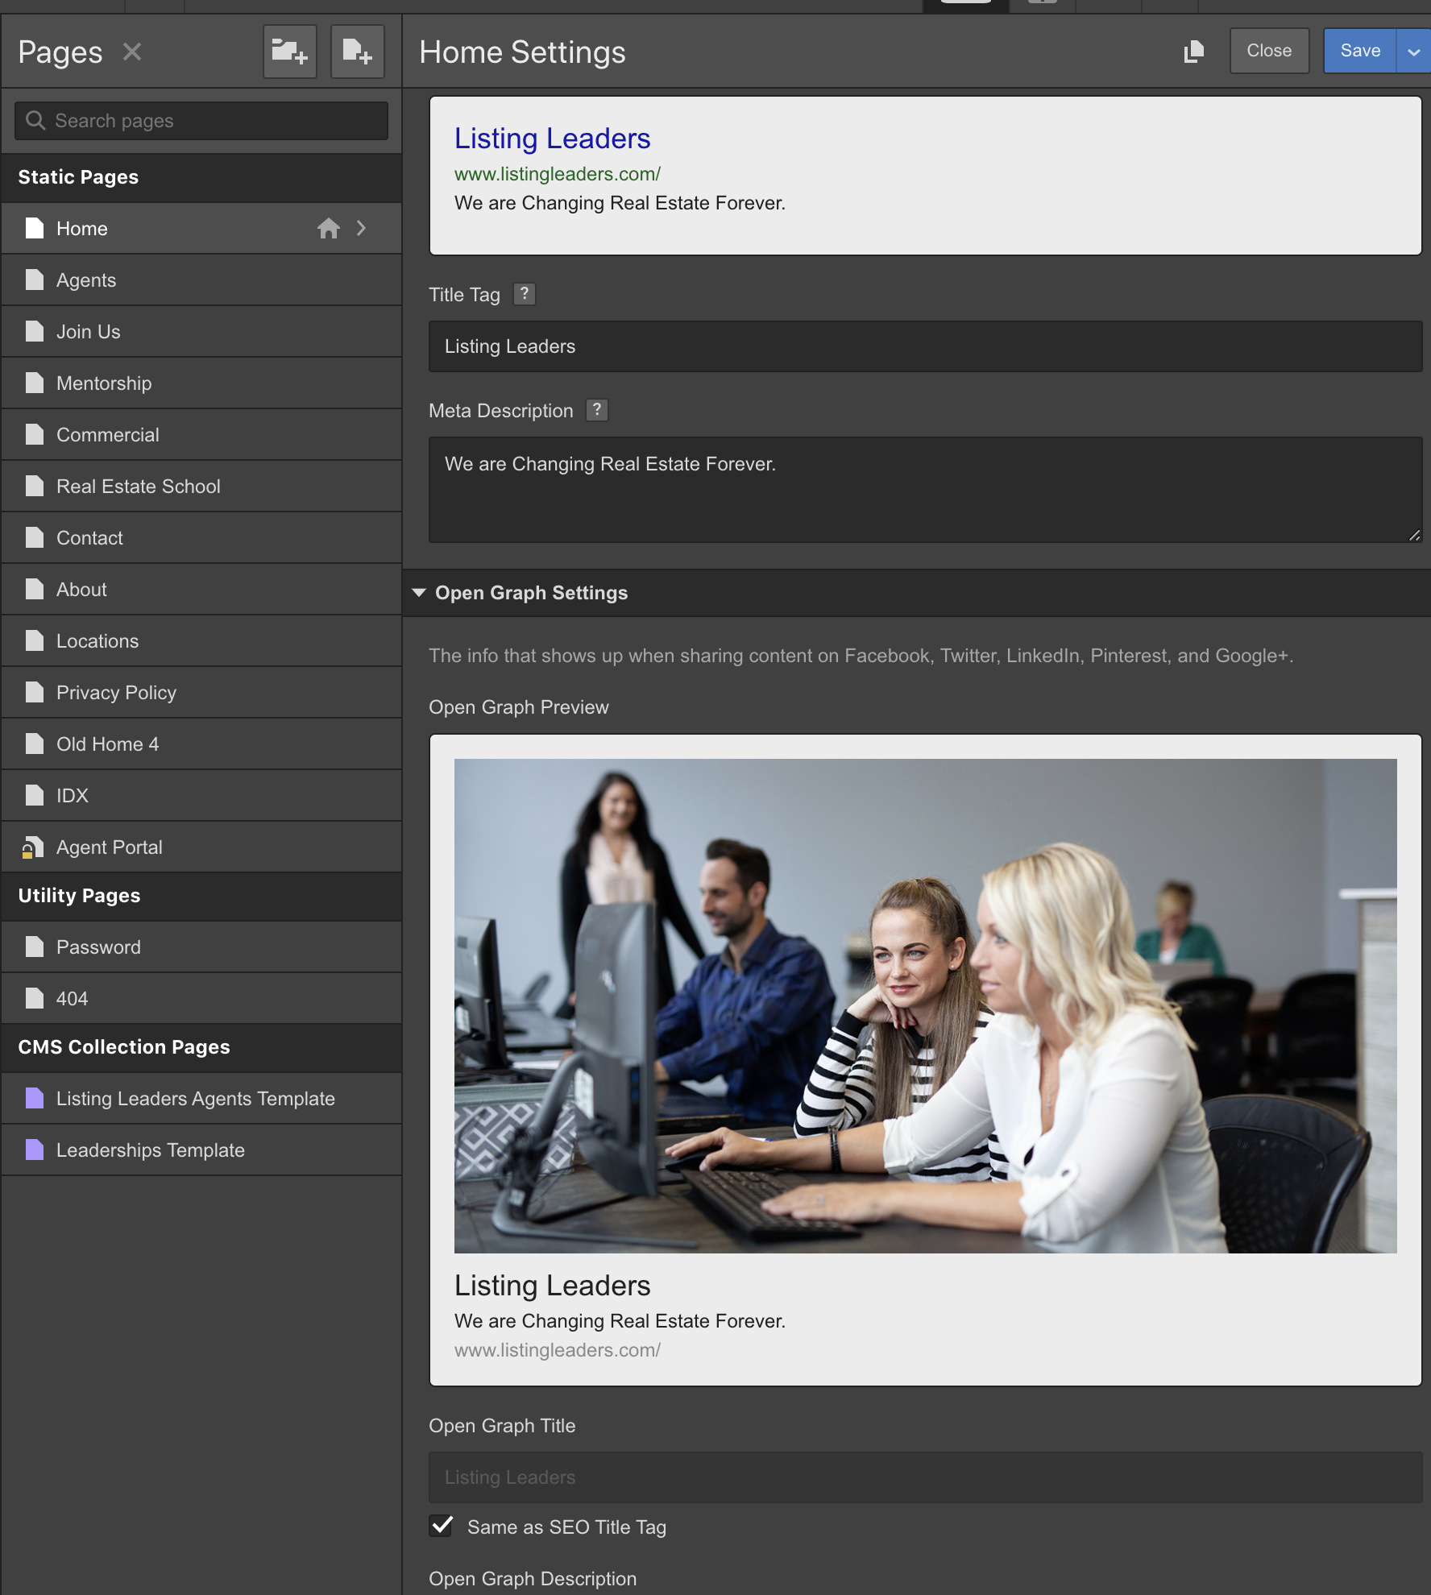Click the Static Pages section header
This screenshot has height=1595, width=1431.
pyautogui.click(x=201, y=177)
